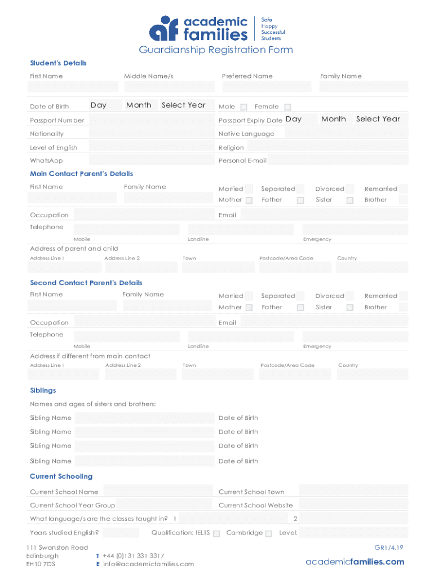Open the academicfamilies.com website link

point(355,562)
